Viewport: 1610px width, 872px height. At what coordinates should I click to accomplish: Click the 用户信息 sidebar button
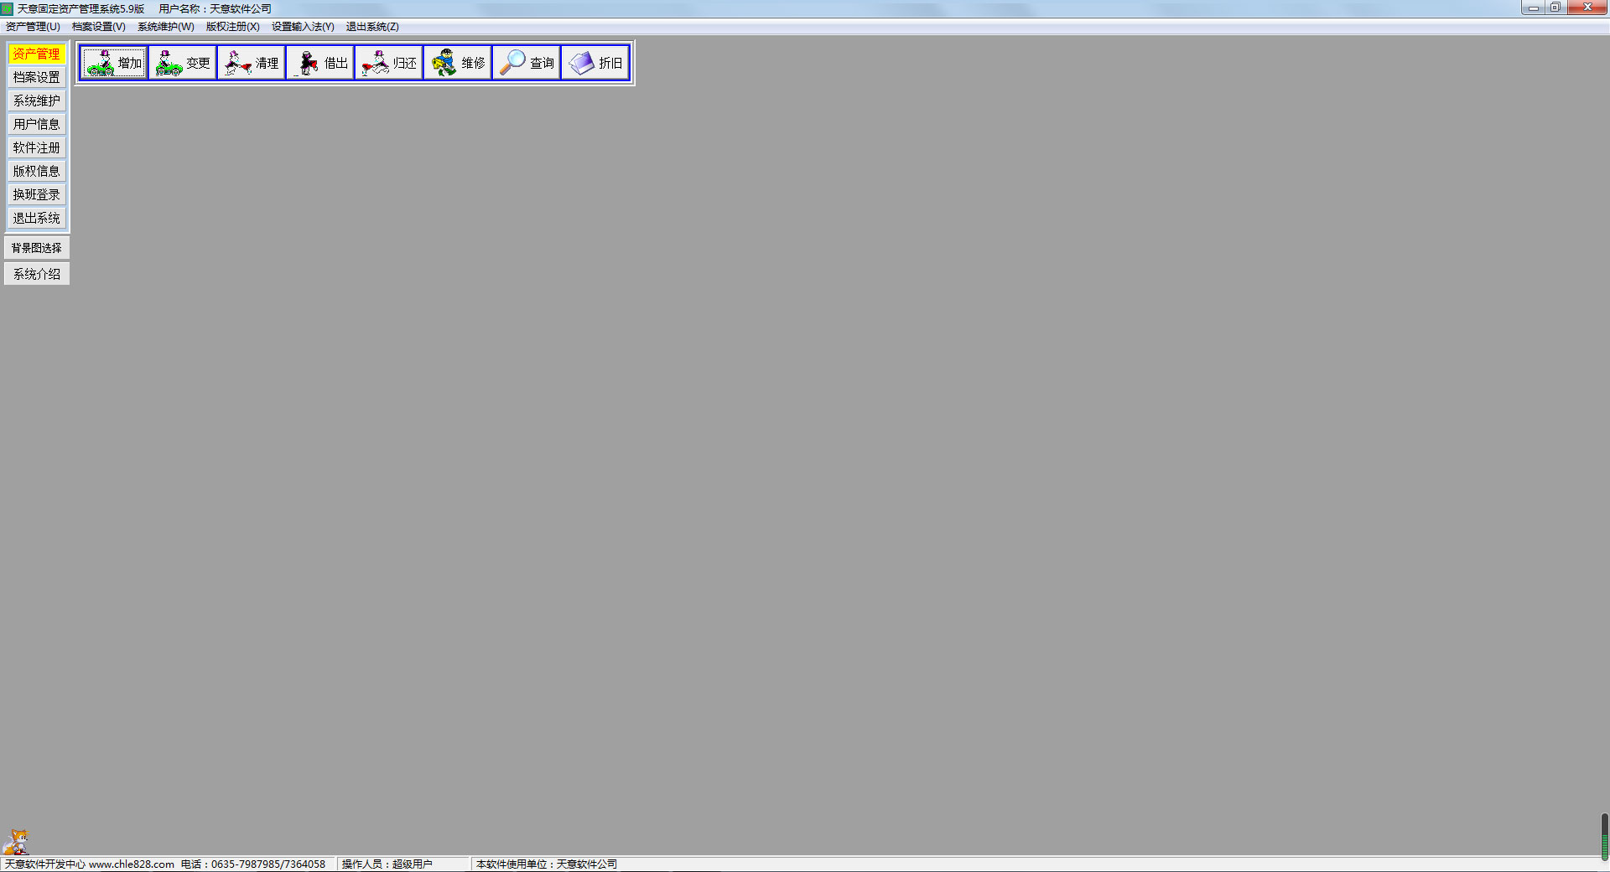click(37, 124)
